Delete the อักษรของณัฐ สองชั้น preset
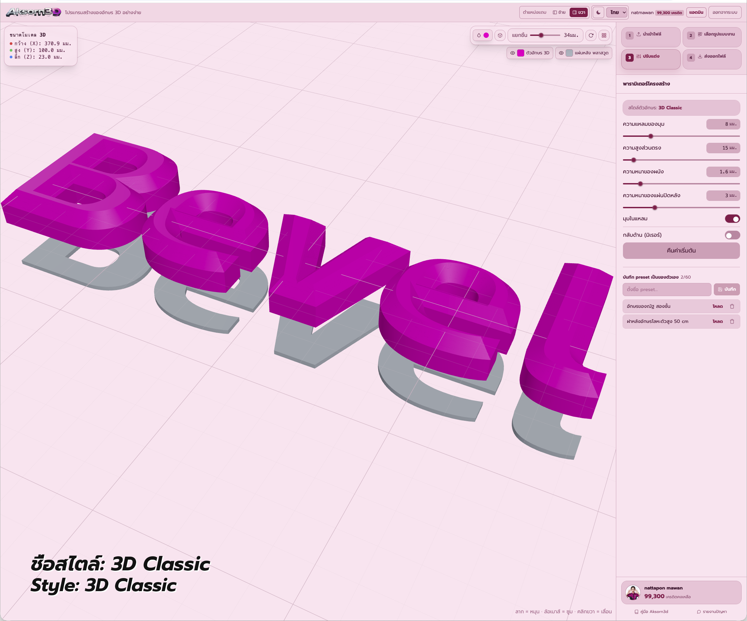The width and height of the screenshot is (747, 621). click(732, 306)
